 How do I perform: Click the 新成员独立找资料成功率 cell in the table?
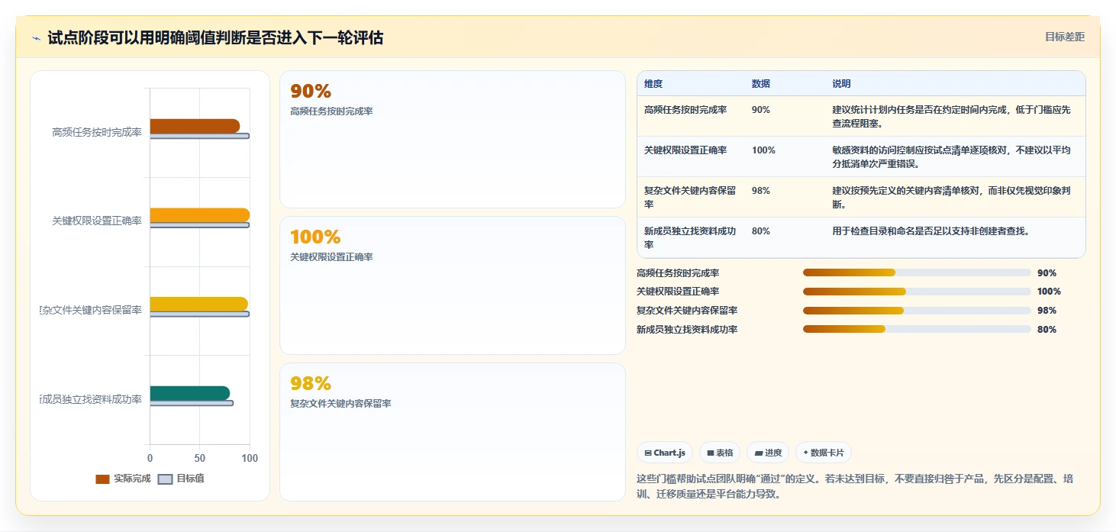pos(690,238)
